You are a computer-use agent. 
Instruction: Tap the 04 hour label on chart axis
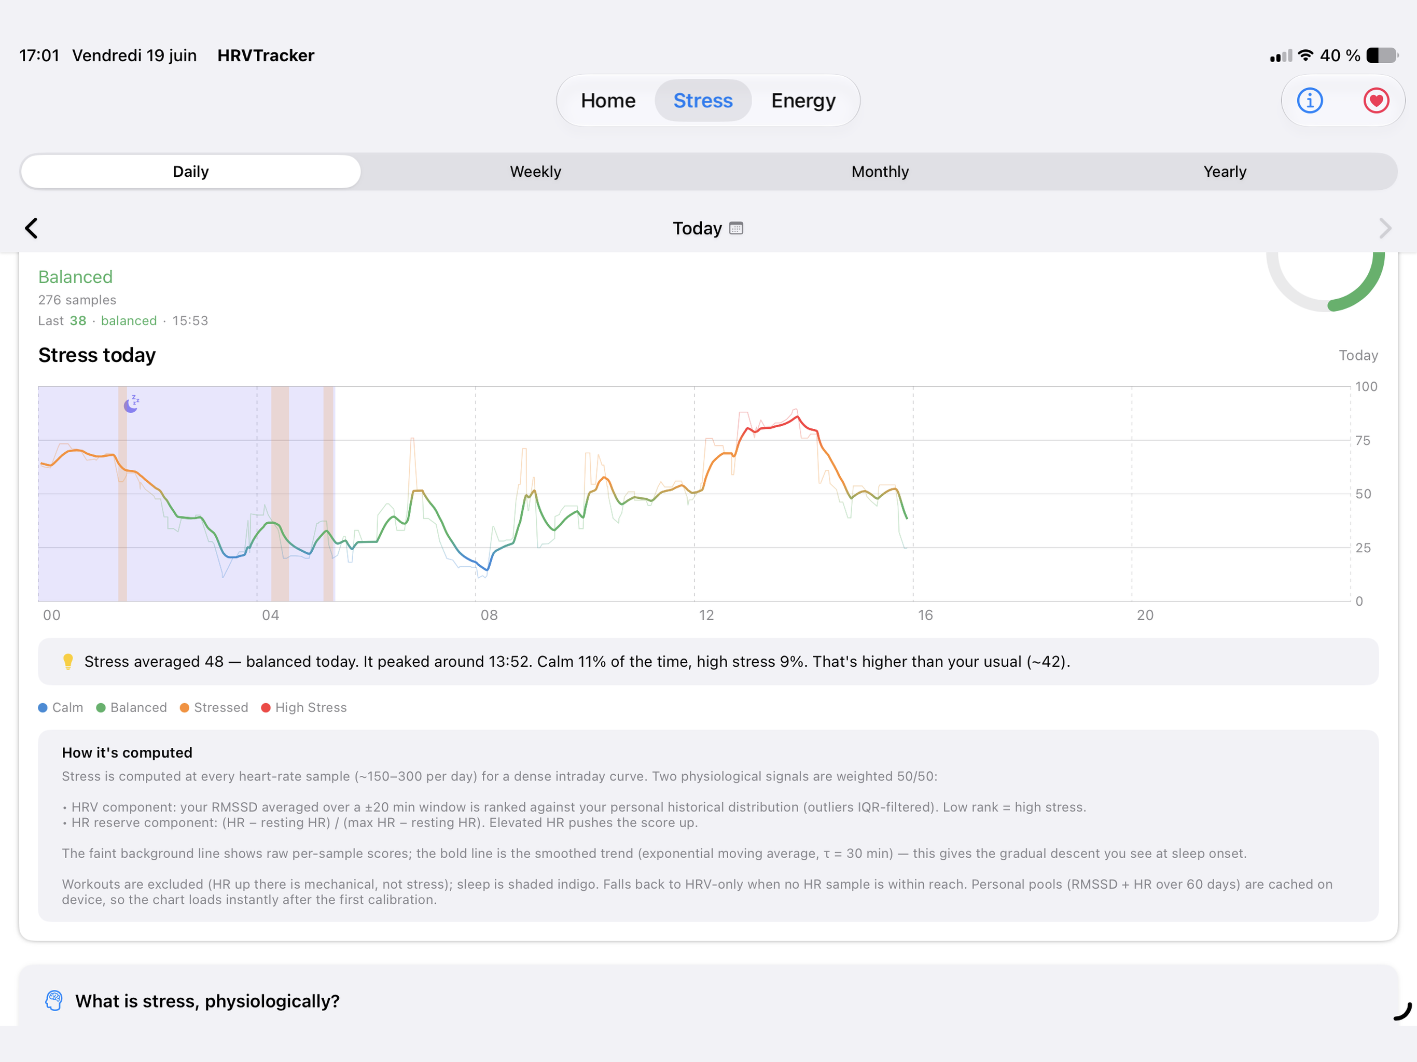(x=270, y=615)
